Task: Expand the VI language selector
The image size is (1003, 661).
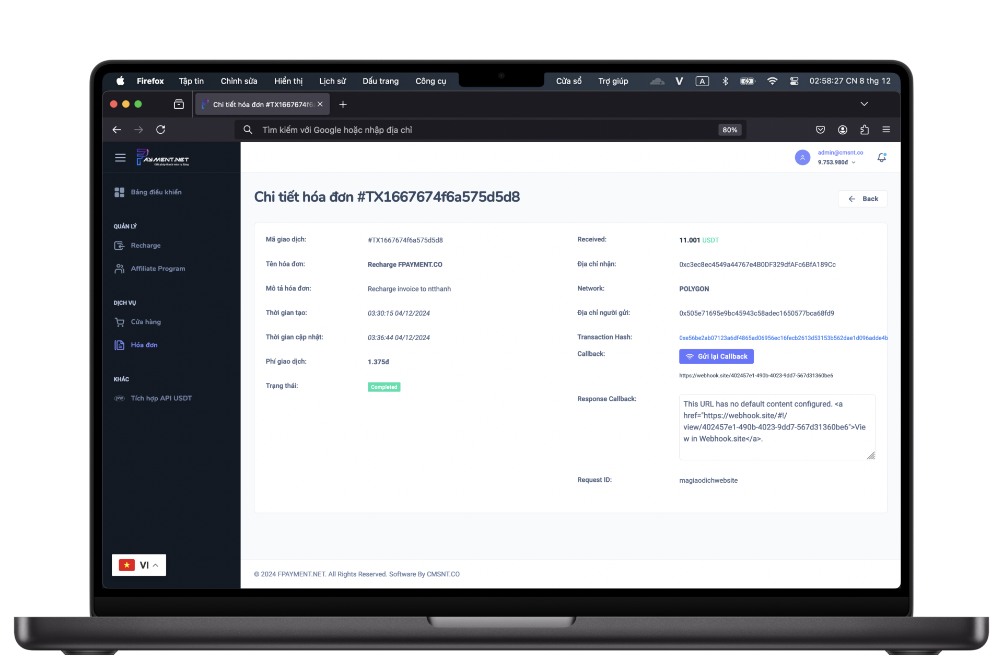Action: (139, 565)
